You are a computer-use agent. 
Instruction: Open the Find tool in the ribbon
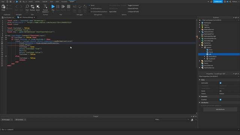point(27,6)
